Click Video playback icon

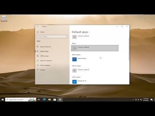[37, 65]
